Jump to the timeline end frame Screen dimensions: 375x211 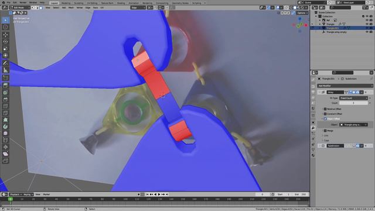pos(167,195)
